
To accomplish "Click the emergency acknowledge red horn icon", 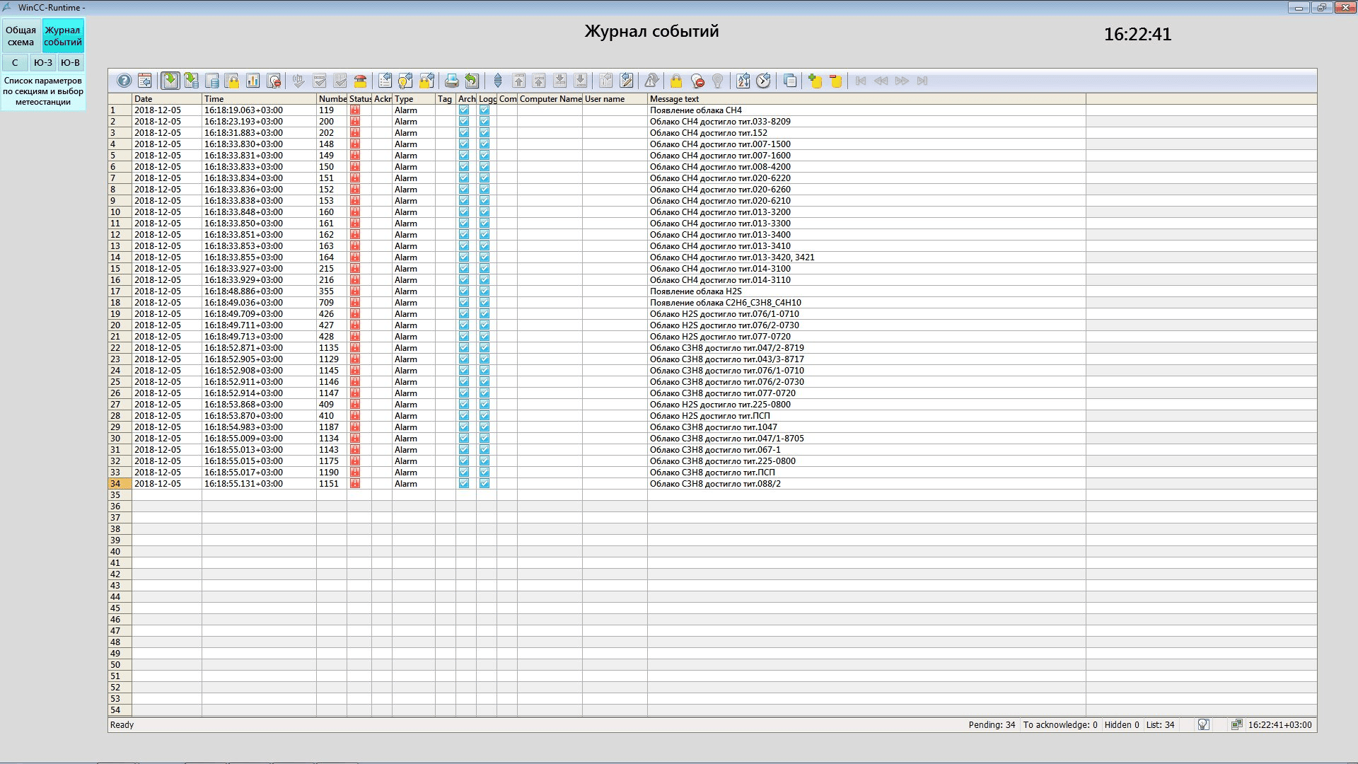I will (360, 81).
